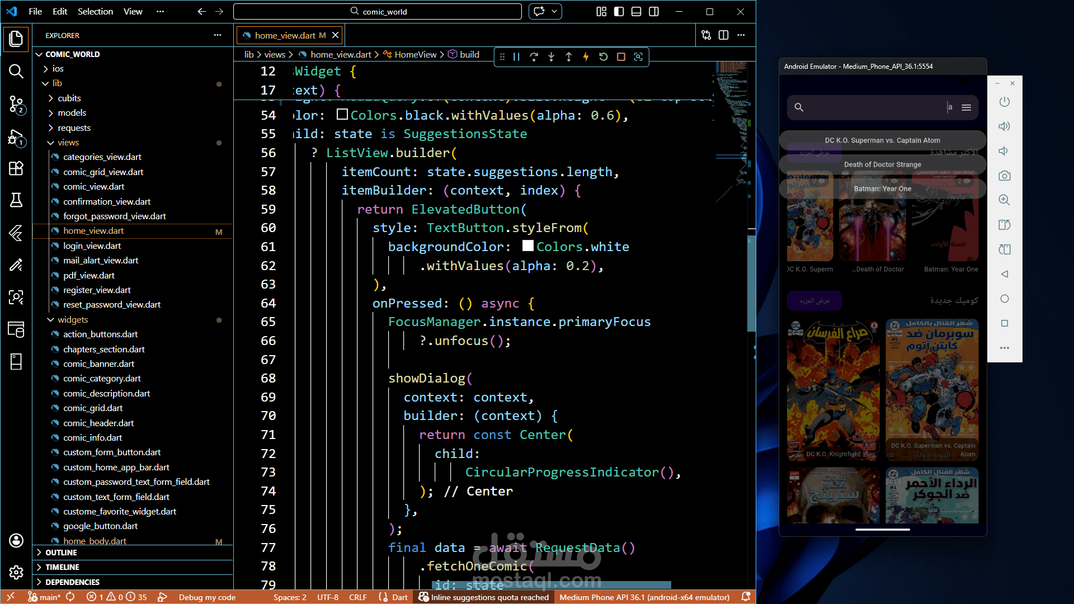
Task: Open the Extensions view icon
Action: 16,168
